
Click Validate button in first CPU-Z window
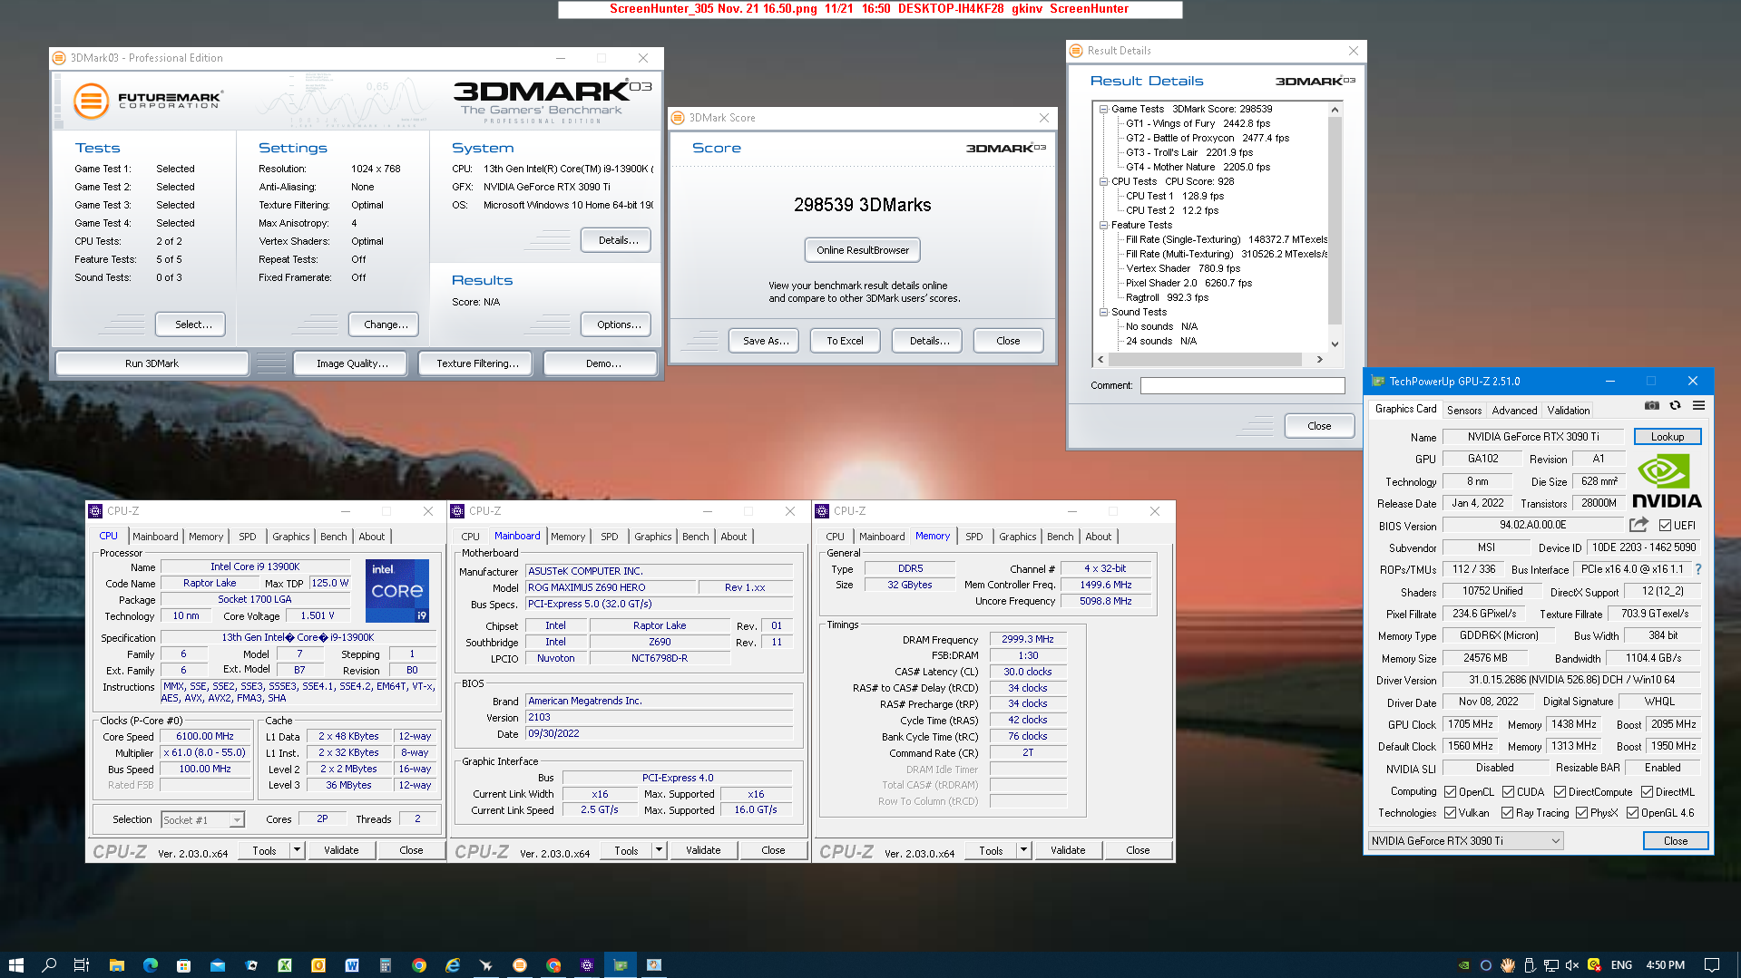click(x=341, y=850)
